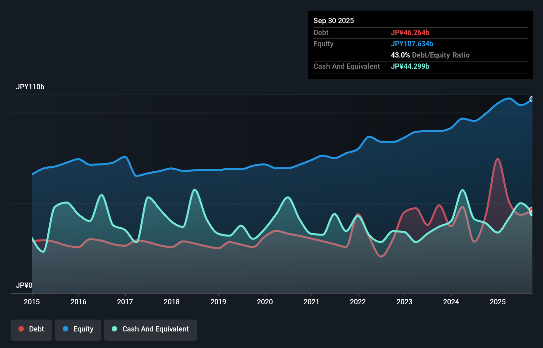Viewport: 543px width, 348px height.
Task: Click the teal Cash And Equivalent legend dot
Action: coord(114,329)
